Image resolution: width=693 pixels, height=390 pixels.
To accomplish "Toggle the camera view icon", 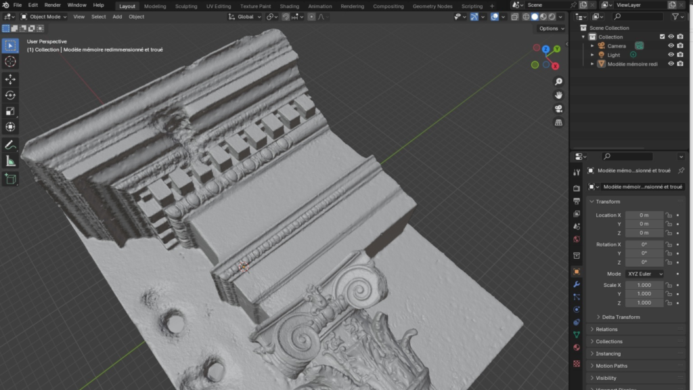I will 558,109.
